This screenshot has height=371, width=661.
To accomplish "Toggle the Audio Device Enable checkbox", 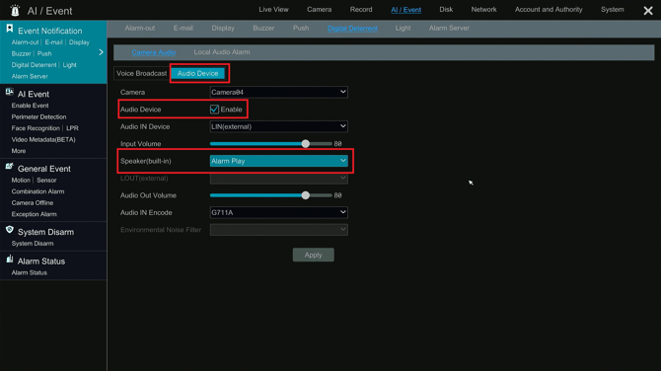I will click(214, 110).
